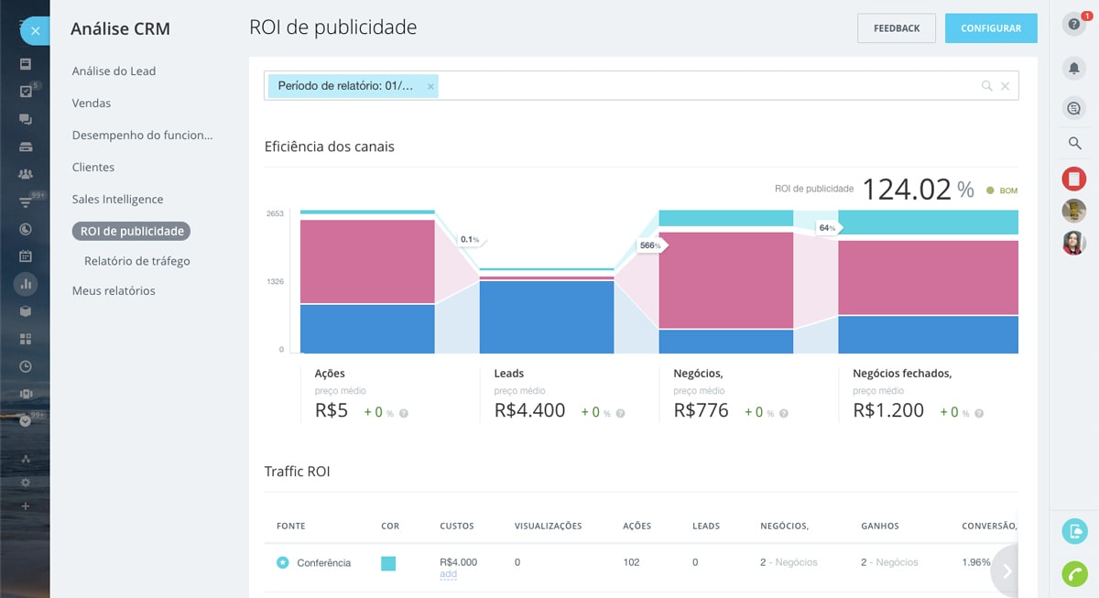
Task: Open the notifications bell icon
Action: pos(1074,68)
